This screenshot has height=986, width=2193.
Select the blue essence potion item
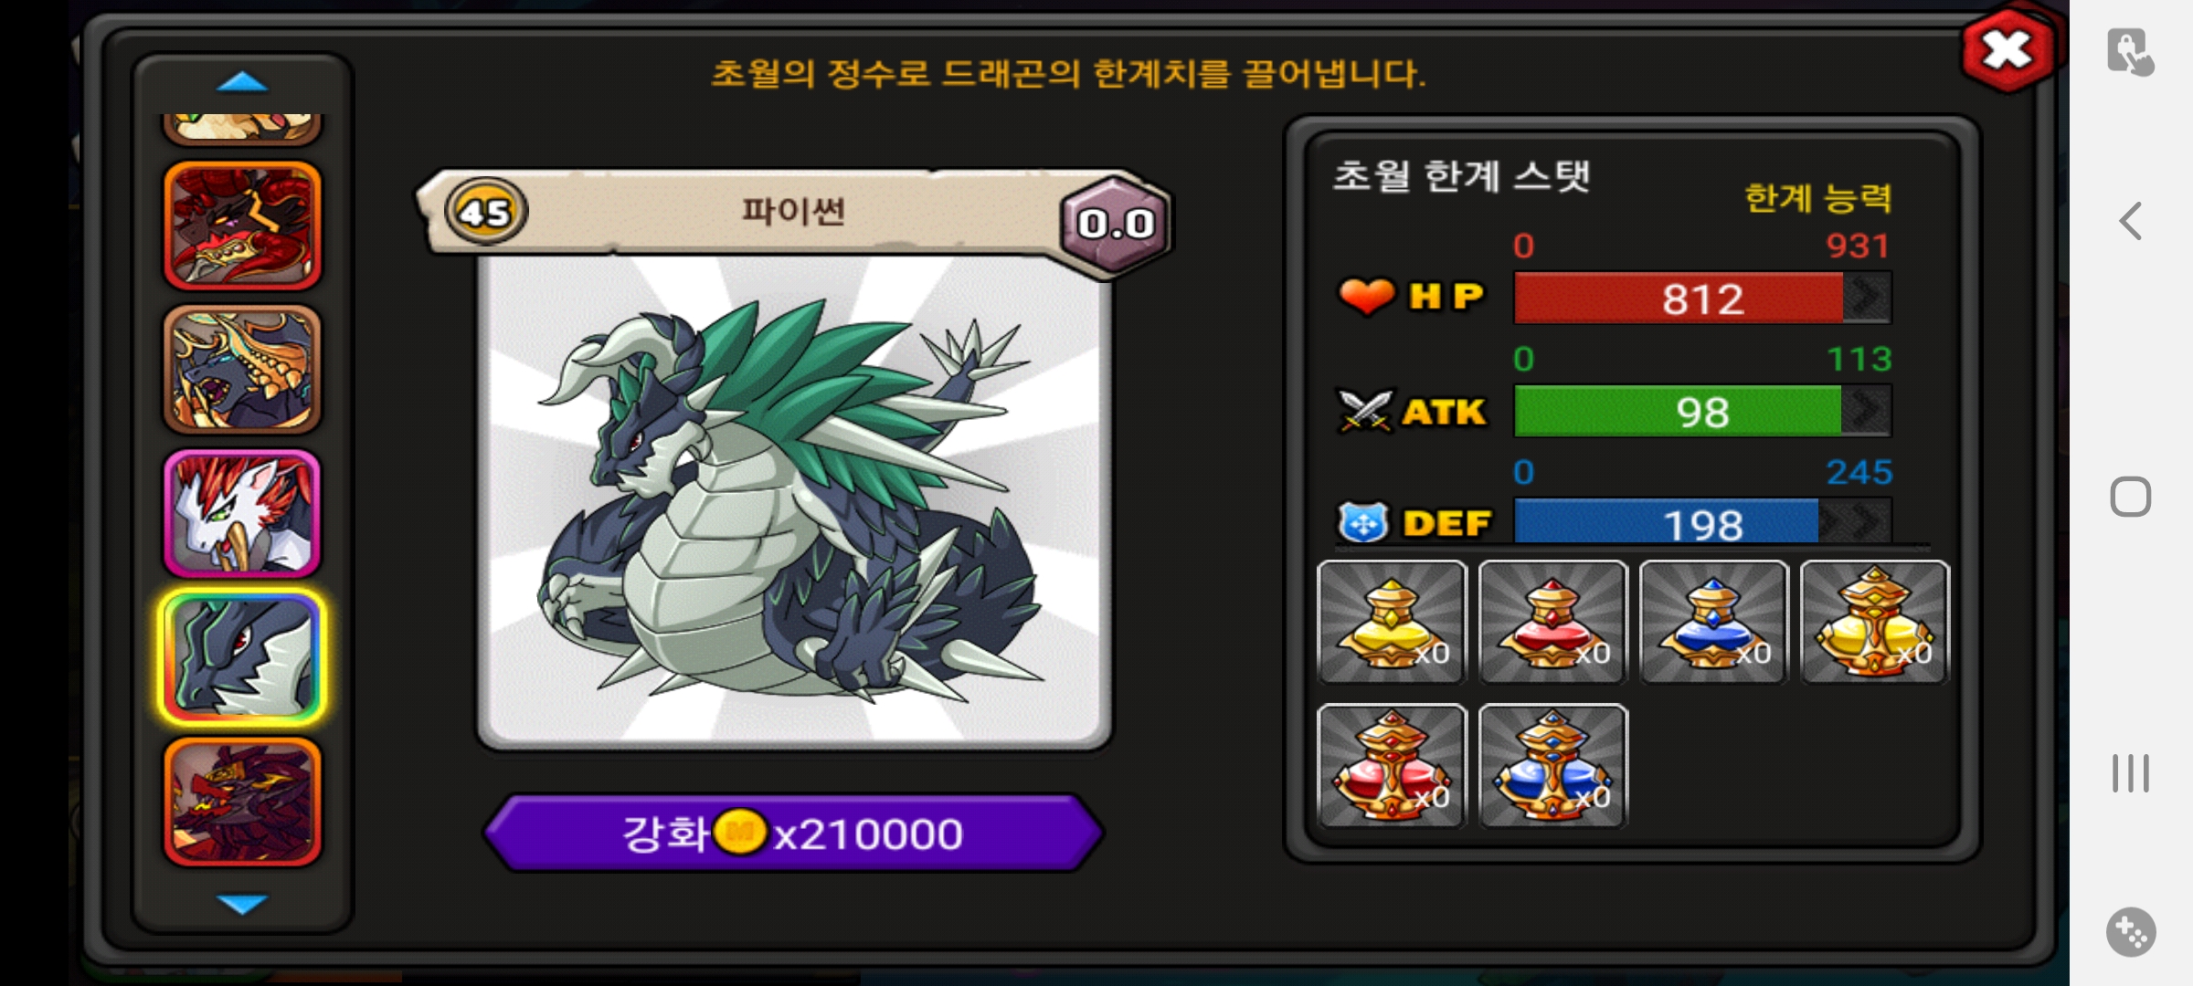coord(1713,623)
